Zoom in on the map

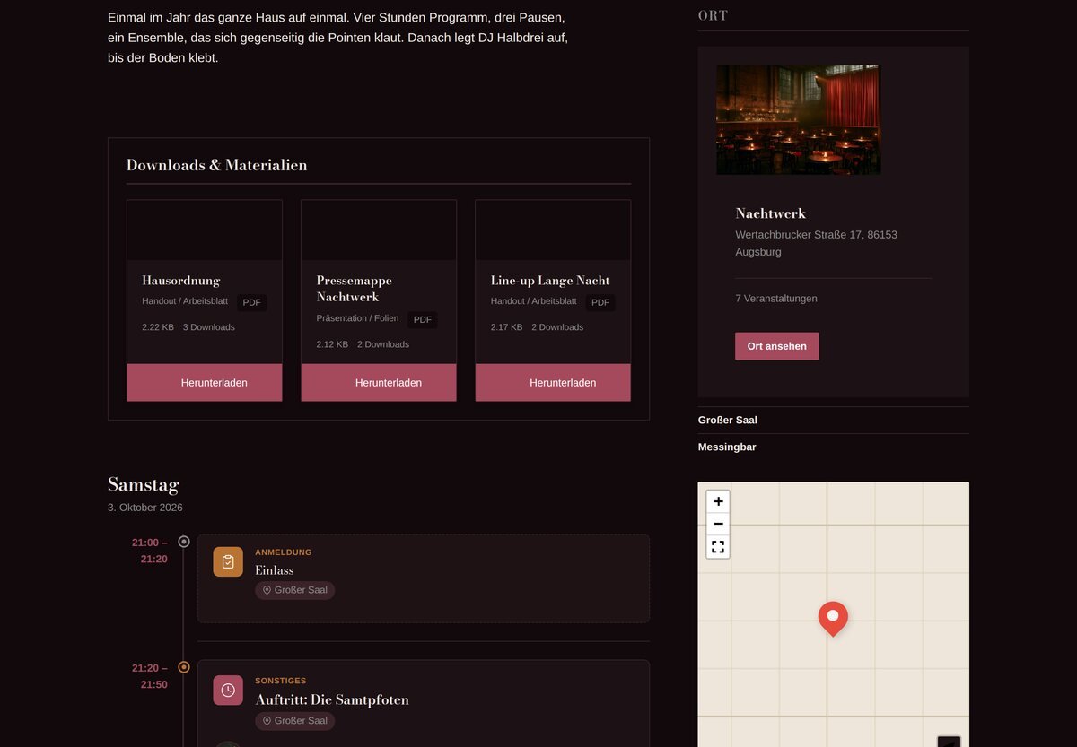pyautogui.click(x=718, y=501)
